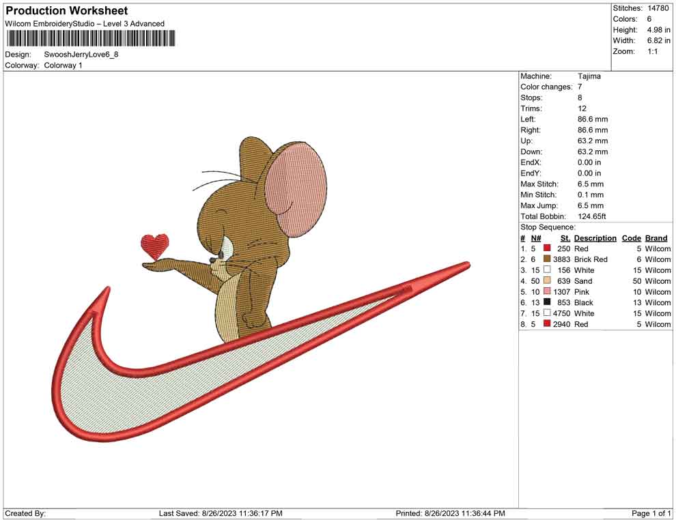Click the Pink color swatch in stop 5

[x=547, y=291]
